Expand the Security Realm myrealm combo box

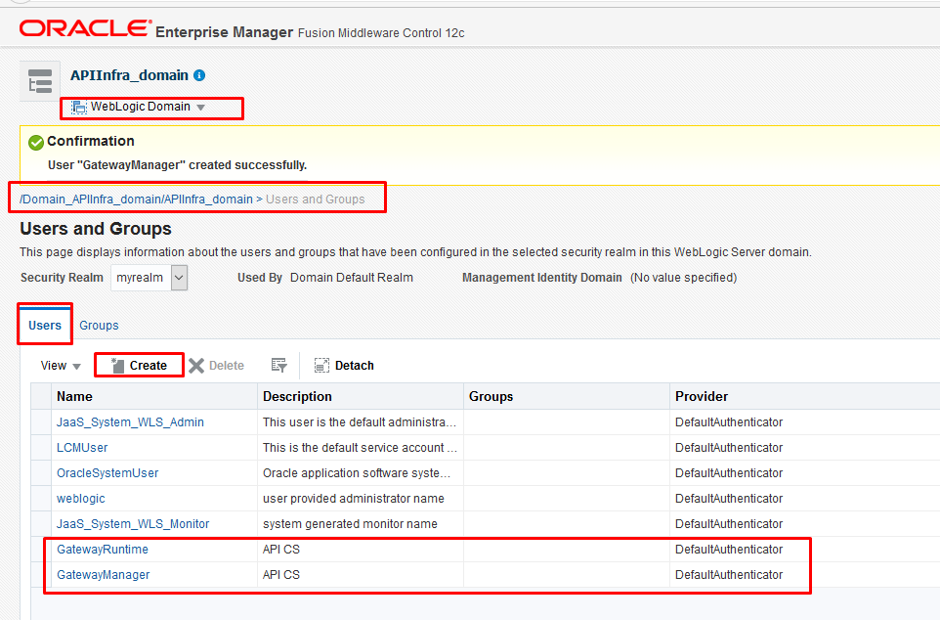tap(179, 278)
